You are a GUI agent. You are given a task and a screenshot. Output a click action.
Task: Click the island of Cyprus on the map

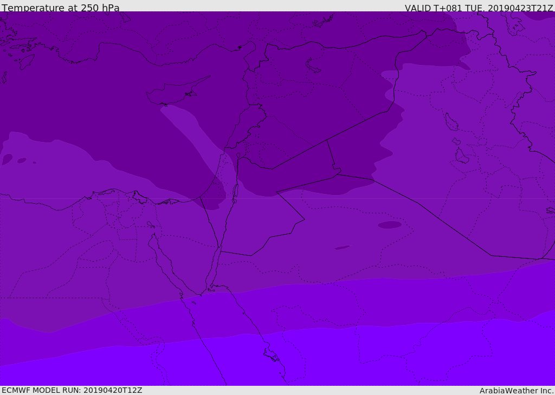point(178,91)
